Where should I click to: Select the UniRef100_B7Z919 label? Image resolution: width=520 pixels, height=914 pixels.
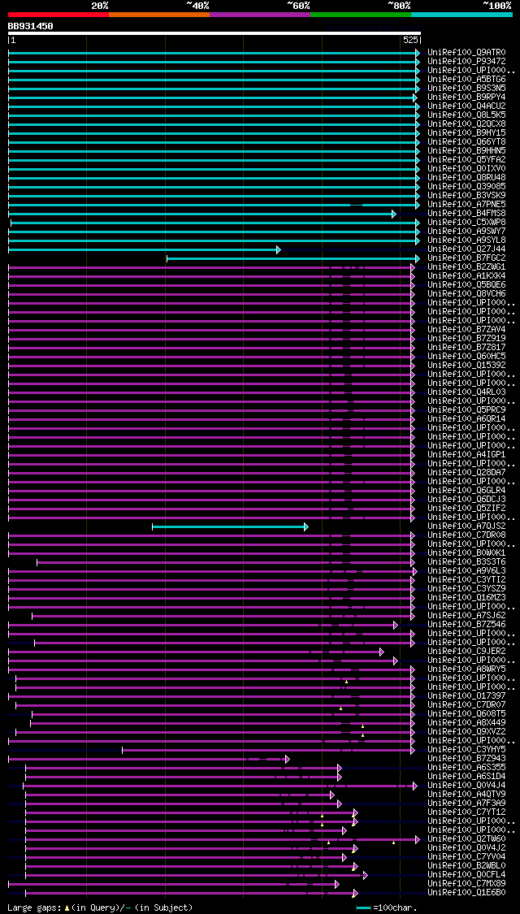click(x=466, y=339)
